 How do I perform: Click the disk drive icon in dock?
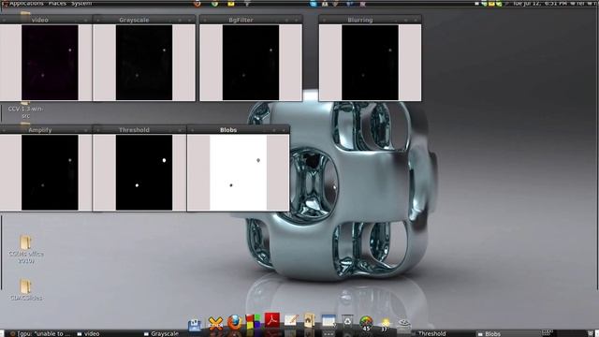tap(403, 325)
